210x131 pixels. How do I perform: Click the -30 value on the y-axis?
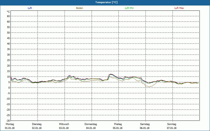click(x=8, y=121)
